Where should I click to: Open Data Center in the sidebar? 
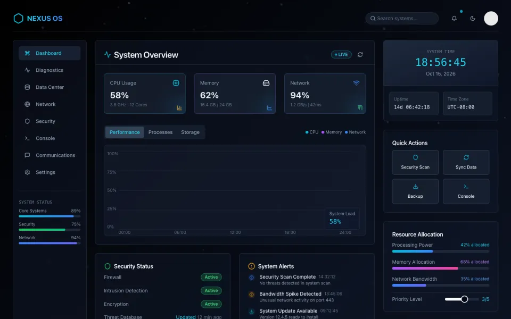[50, 87]
